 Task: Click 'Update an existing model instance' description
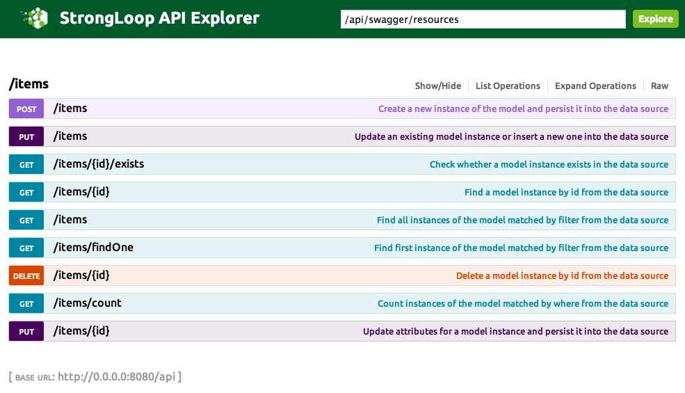click(511, 137)
